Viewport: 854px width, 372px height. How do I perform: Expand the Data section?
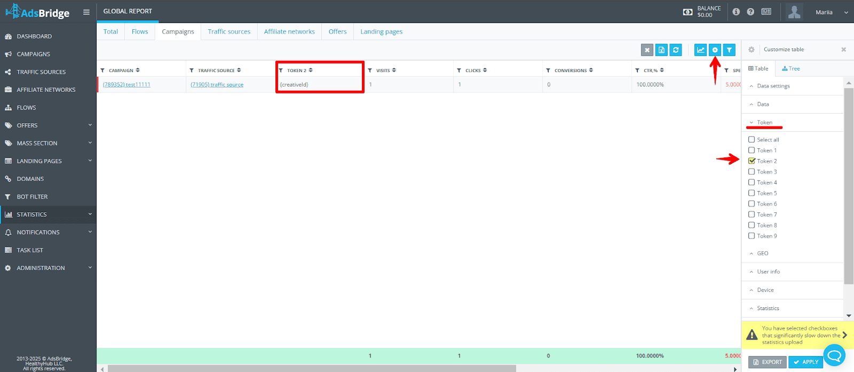coord(793,104)
